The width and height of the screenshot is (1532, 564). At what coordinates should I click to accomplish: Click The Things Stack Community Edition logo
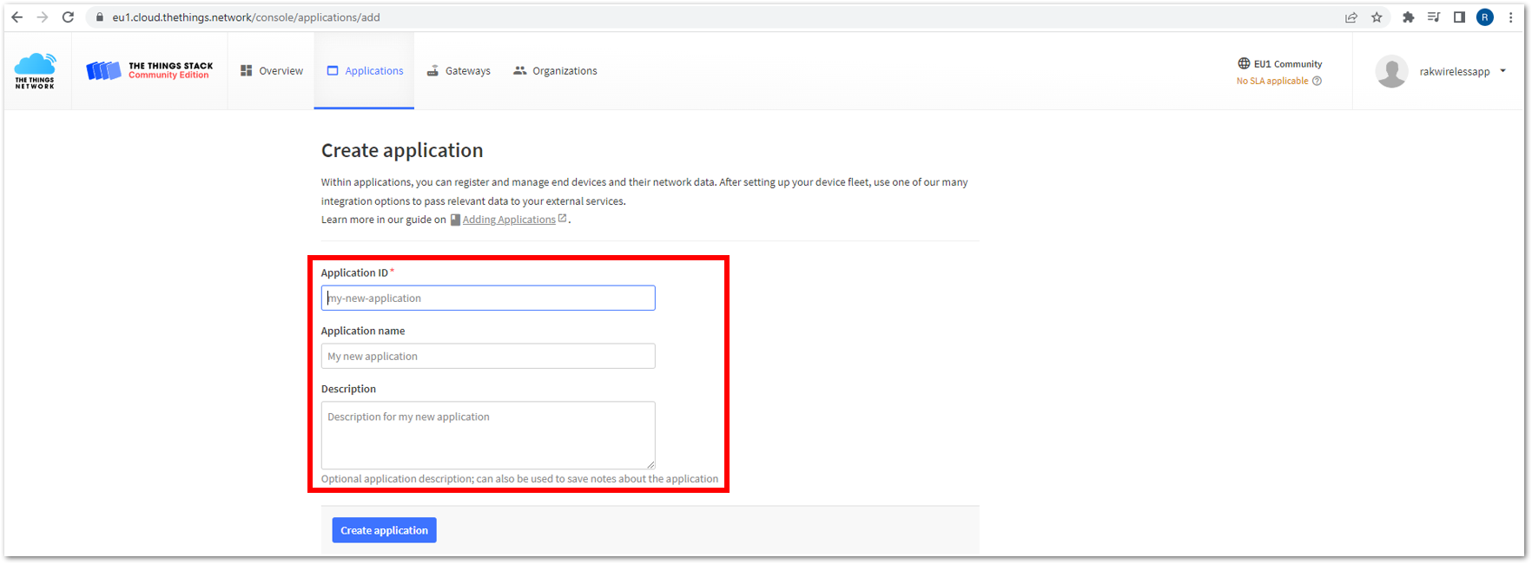coord(149,70)
